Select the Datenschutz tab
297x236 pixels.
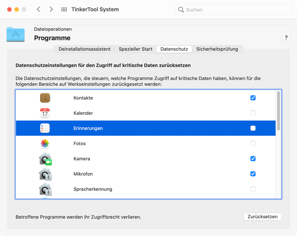point(174,49)
